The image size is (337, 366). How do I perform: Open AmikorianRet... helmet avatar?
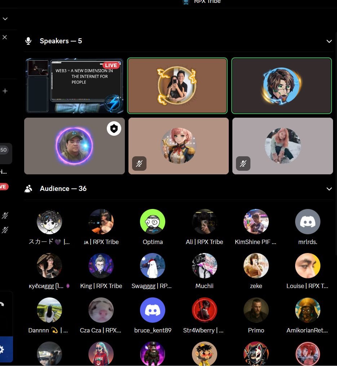(x=308, y=310)
